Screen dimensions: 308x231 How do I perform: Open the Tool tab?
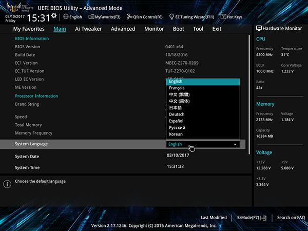tap(198, 29)
